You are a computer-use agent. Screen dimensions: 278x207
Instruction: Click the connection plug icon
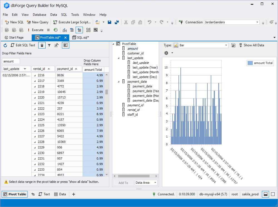[x=181, y=22]
